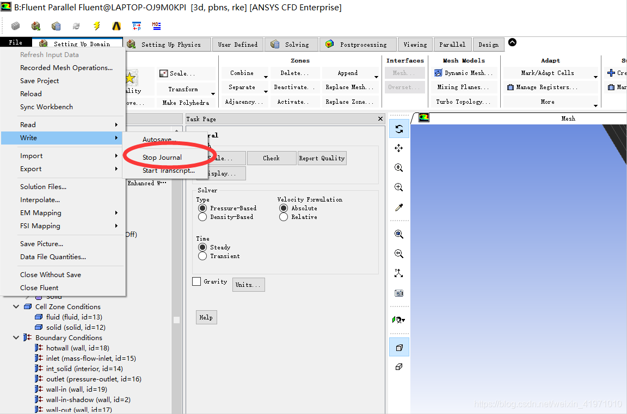This screenshot has height=414, width=627.
Task: Open the Mark/Adapt Cells dropdown arrow
Action: 595,76
